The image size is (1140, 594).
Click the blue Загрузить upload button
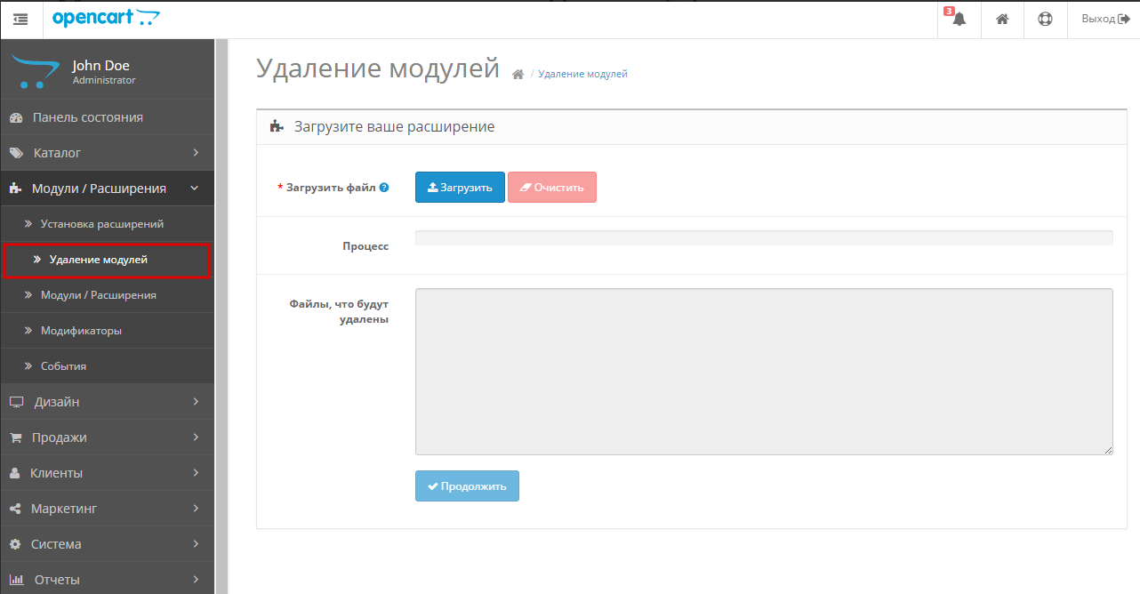click(x=460, y=188)
